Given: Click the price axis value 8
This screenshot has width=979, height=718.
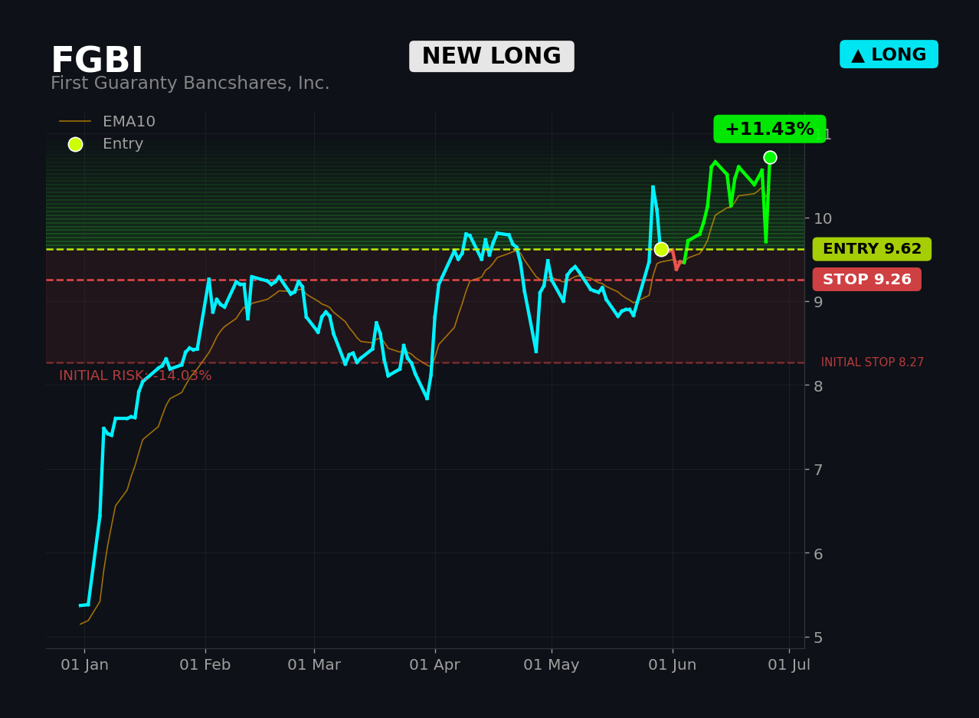Looking at the screenshot, I should point(817,386).
